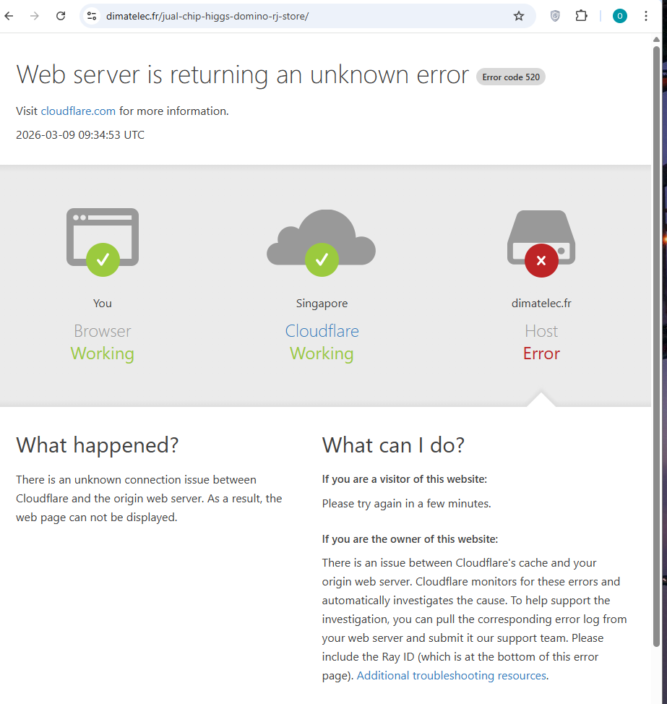The height and width of the screenshot is (704, 667).
Task: Open the cloudflare.com link
Action: click(x=78, y=111)
